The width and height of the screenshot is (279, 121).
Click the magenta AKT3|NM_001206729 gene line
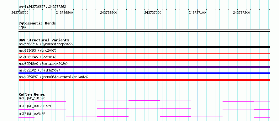[x=144, y=109]
